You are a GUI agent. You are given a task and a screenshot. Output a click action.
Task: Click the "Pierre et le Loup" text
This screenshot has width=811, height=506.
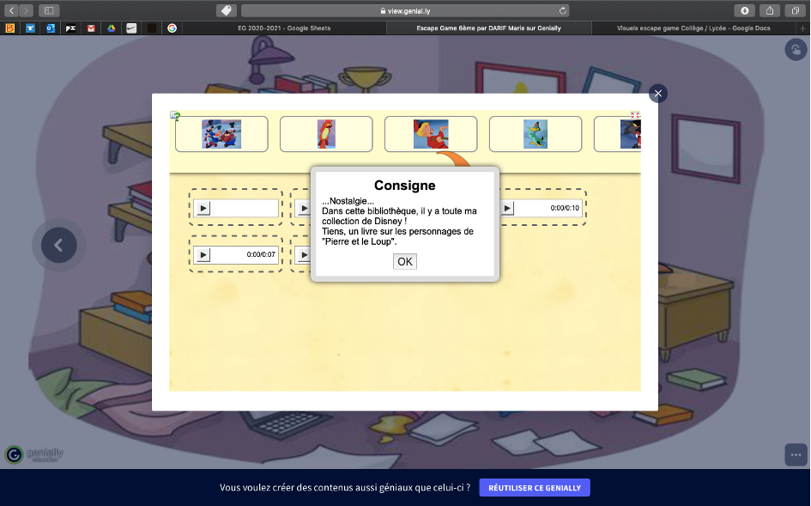pos(359,242)
